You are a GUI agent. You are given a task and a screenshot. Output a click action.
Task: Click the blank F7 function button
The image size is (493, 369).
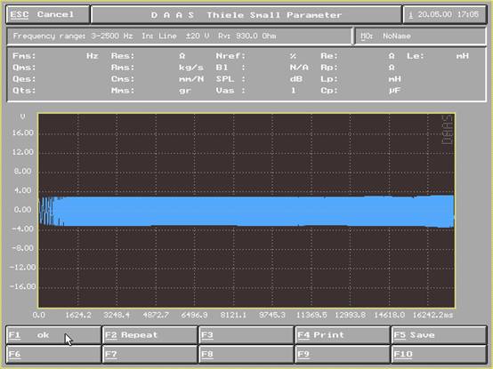(150, 354)
